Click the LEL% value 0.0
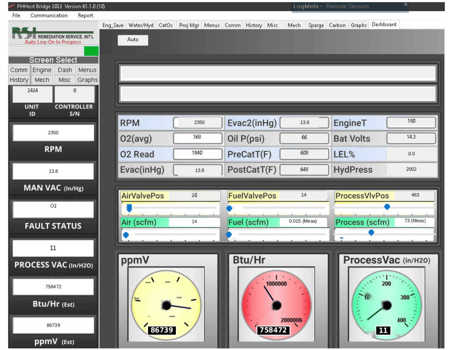453x350 pixels. (411, 154)
